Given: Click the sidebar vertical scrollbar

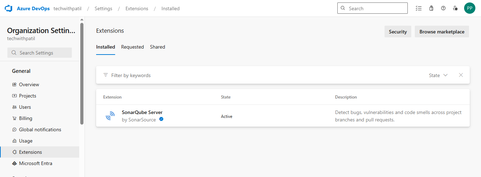Looking at the screenshot, I should 82,74.
